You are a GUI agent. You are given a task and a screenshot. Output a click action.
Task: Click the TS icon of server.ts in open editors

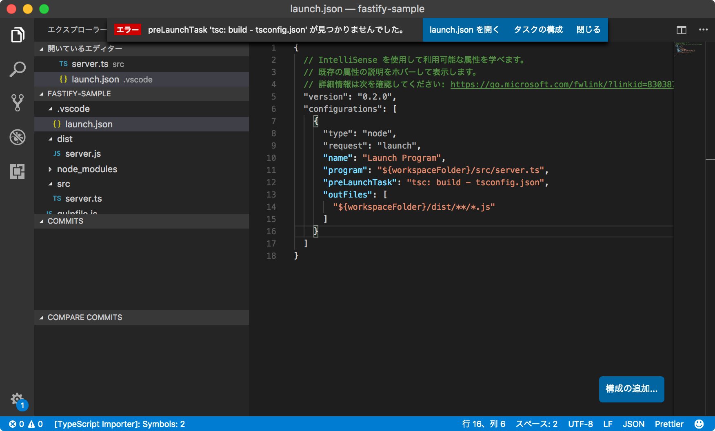tap(63, 64)
